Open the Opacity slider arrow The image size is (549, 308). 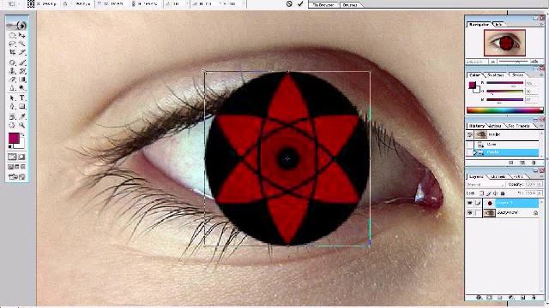pyautogui.click(x=540, y=184)
